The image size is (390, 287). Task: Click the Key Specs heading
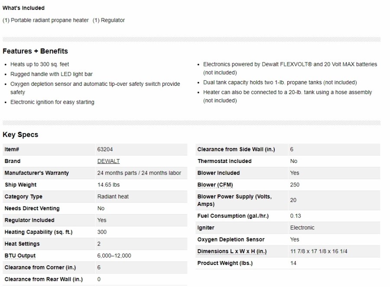click(20, 135)
